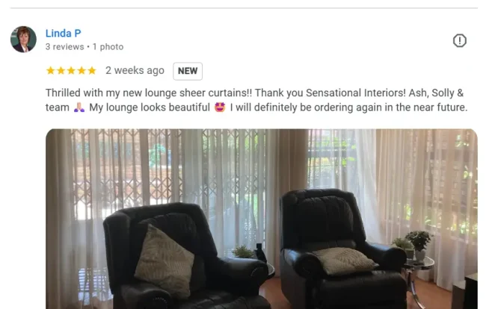495x309 pixels.
Task: Click the last gold star of rating
Action: point(92,71)
